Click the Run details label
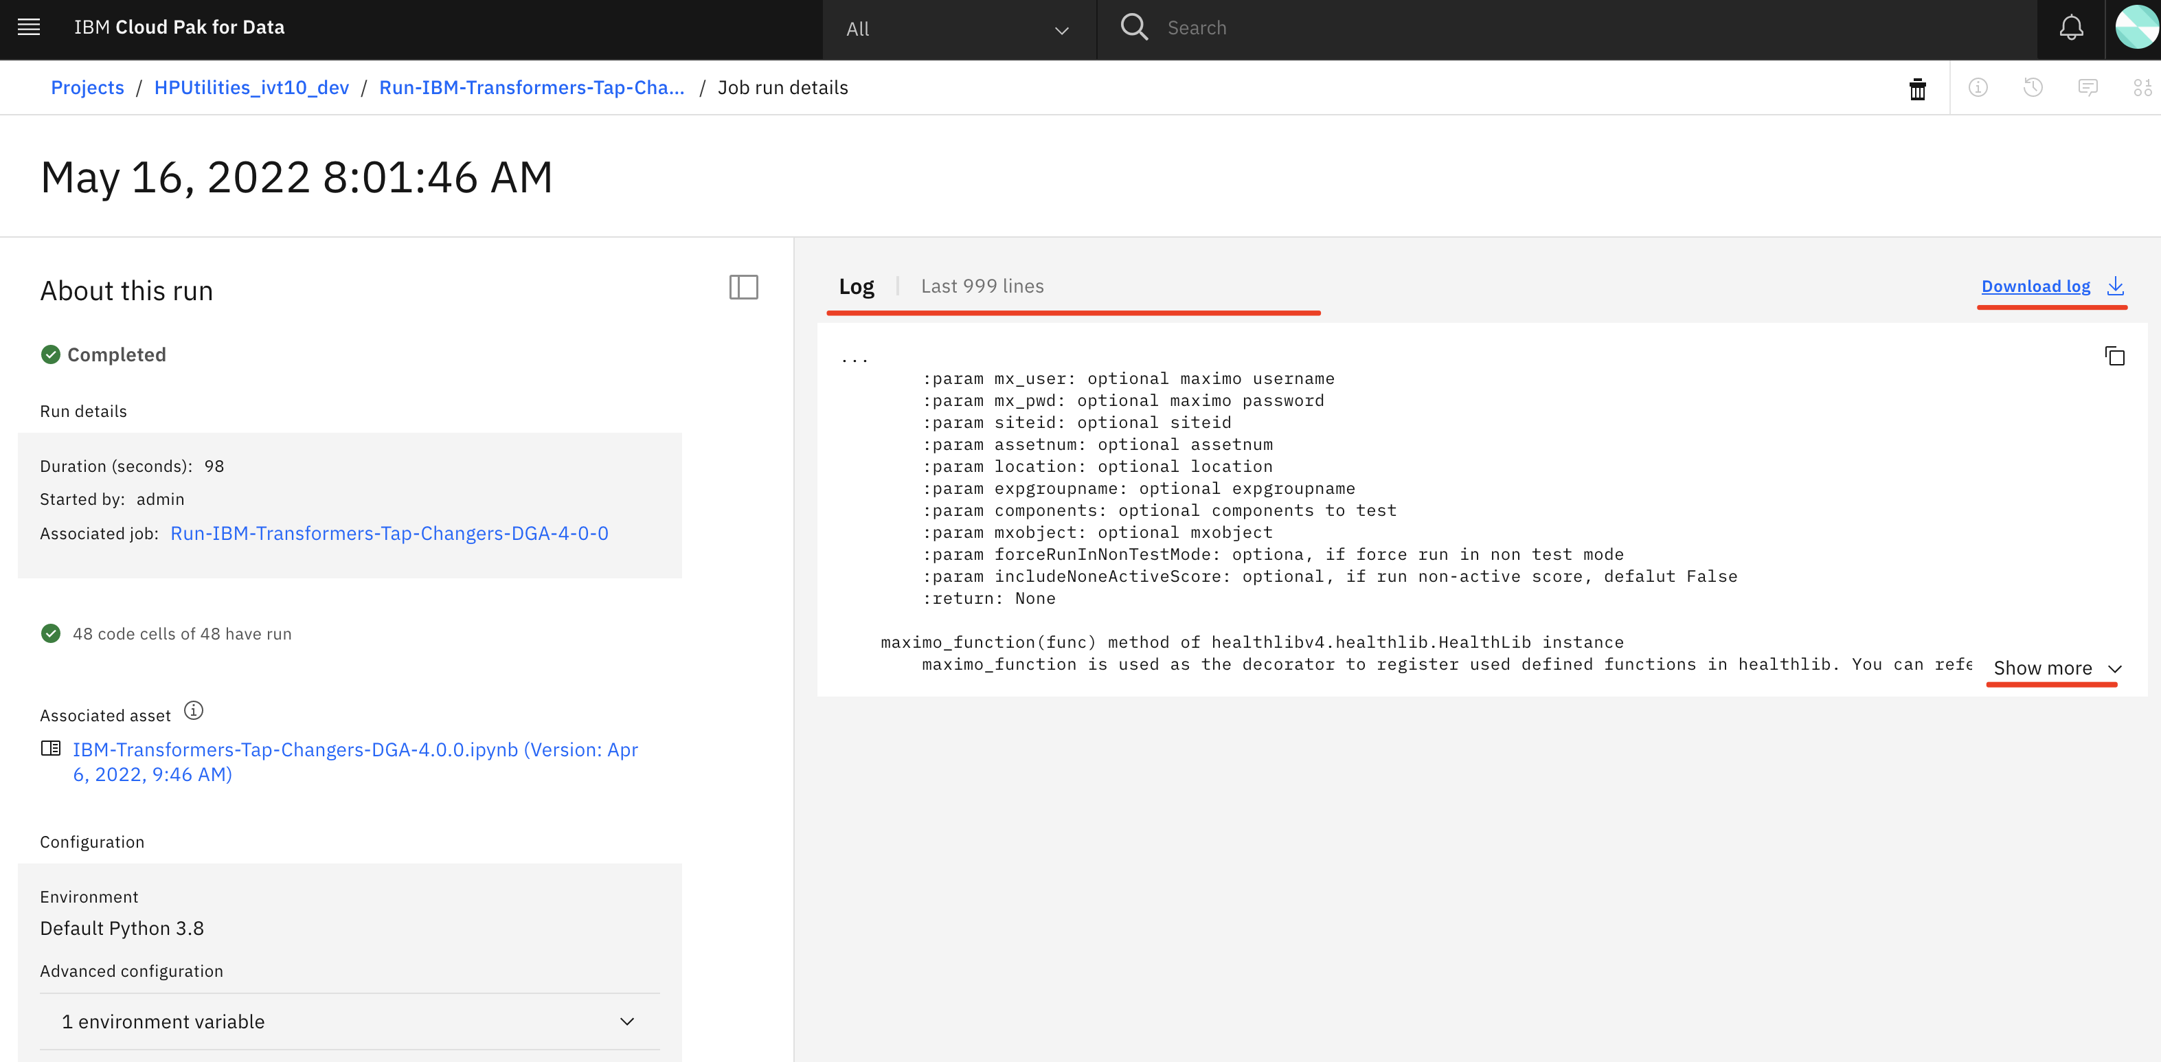This screenshot has height=1062, width=2161. tap(83, 412)
